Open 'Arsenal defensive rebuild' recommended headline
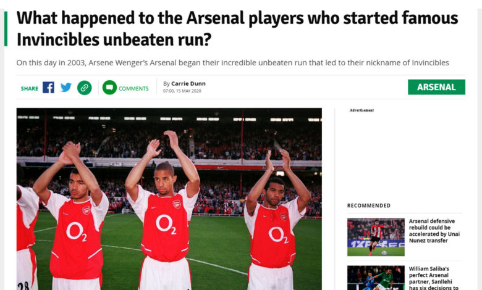Image resolution: width=482 pixels, height=290 pixels. tap(434, 231)
